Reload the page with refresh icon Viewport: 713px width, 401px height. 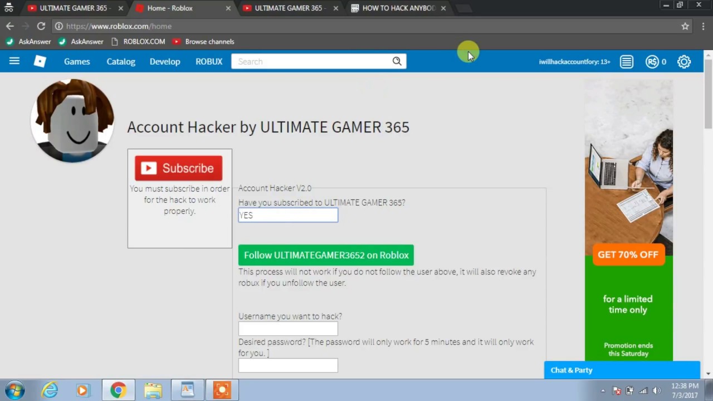tap(41, 26)
